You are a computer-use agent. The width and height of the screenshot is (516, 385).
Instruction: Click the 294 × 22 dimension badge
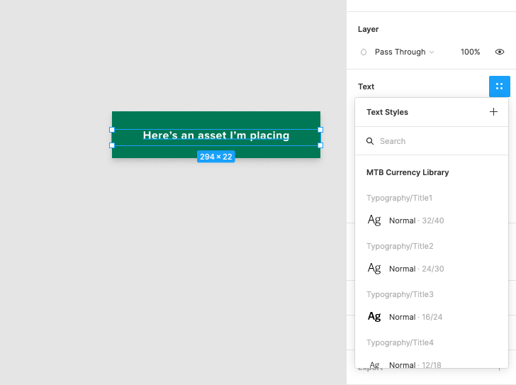point(216,157)
